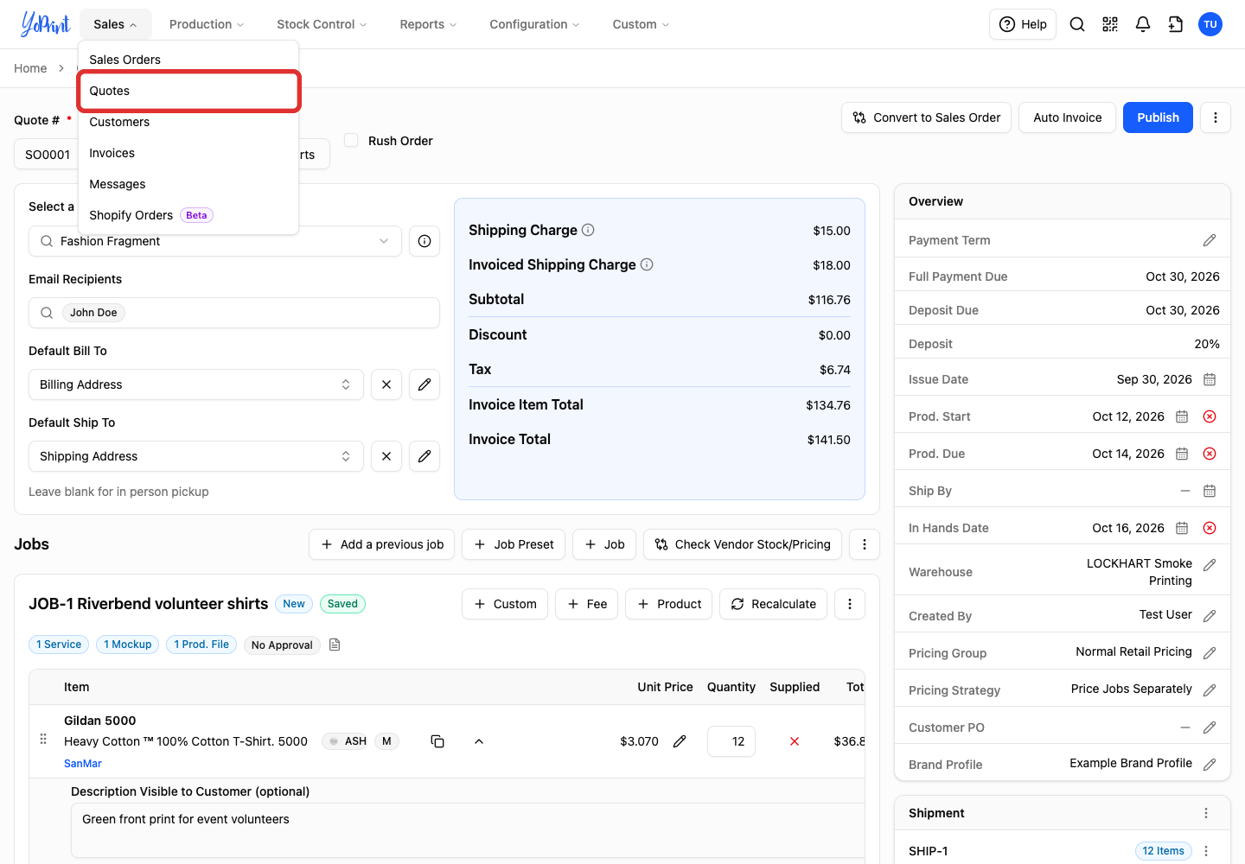The height and width of the screenshot is (864, 1245).
Task: Clear the Billing Address with X icon
Action: click(386, 384)
